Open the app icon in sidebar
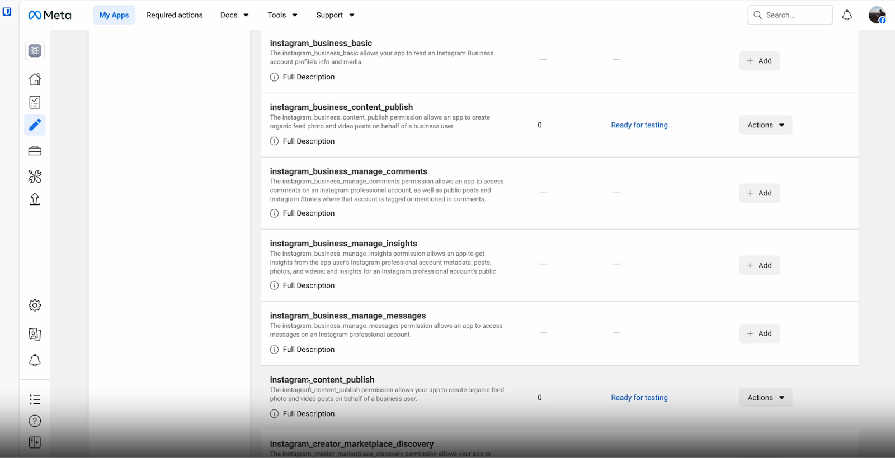Viewport: 895px width, 458px height. tap(35, 51)
